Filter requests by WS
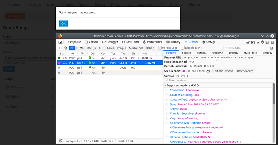278x145 pixels. pos(141,48)
